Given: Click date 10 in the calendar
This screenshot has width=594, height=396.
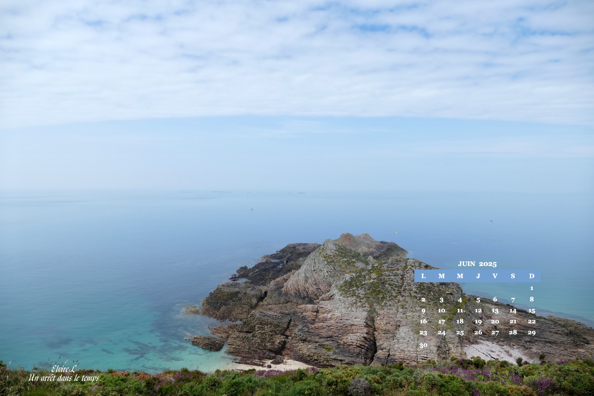Looking at the screenshot, I should (x=442, y=310).
